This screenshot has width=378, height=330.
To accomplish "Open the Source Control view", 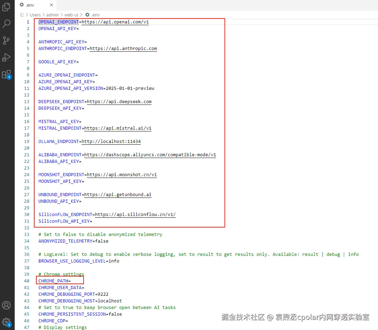I will pos(6,41).
